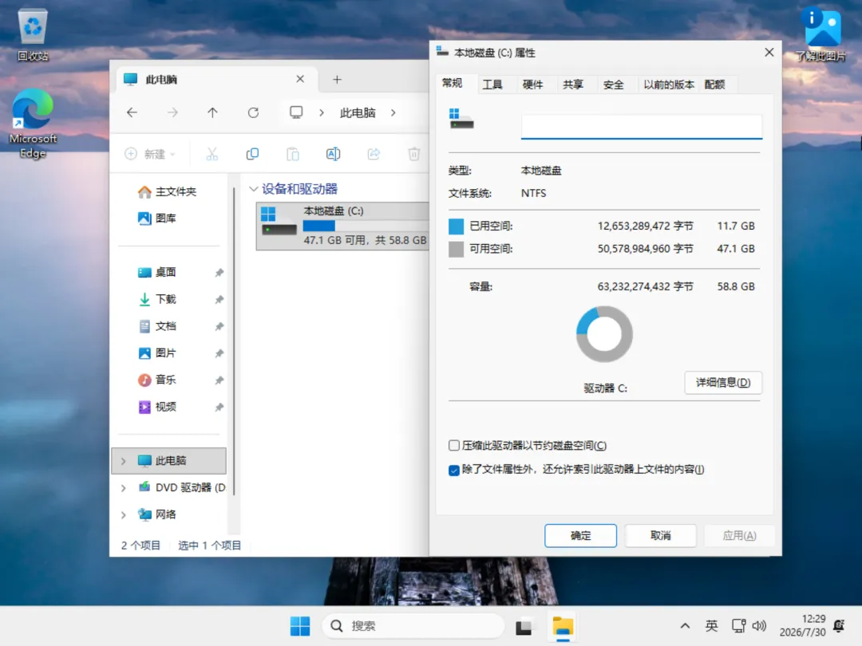Open 桌面 folder in sidebar
This screenshot has width=862, height=646.
tap(157, 272)
